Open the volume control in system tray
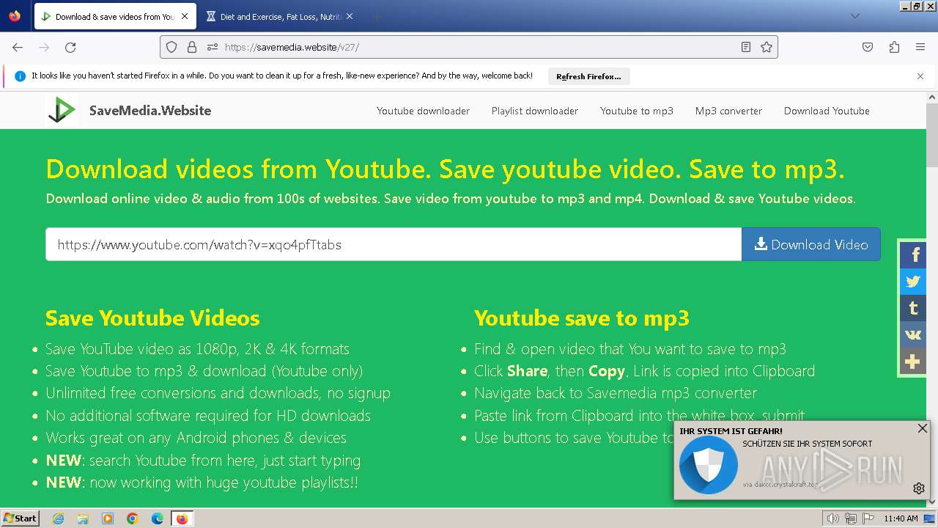The width and height of the screenshot is (938, 528). (x=832, y=518)
